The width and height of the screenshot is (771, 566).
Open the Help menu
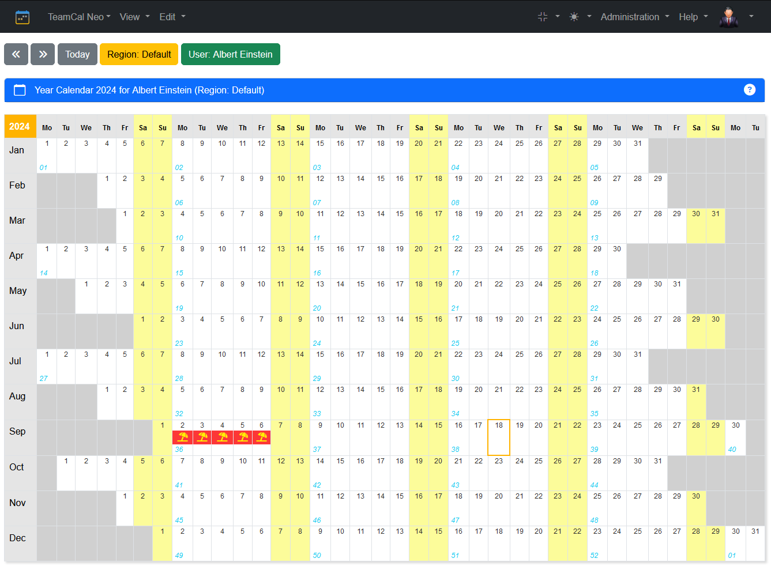(x=693, y=17)
